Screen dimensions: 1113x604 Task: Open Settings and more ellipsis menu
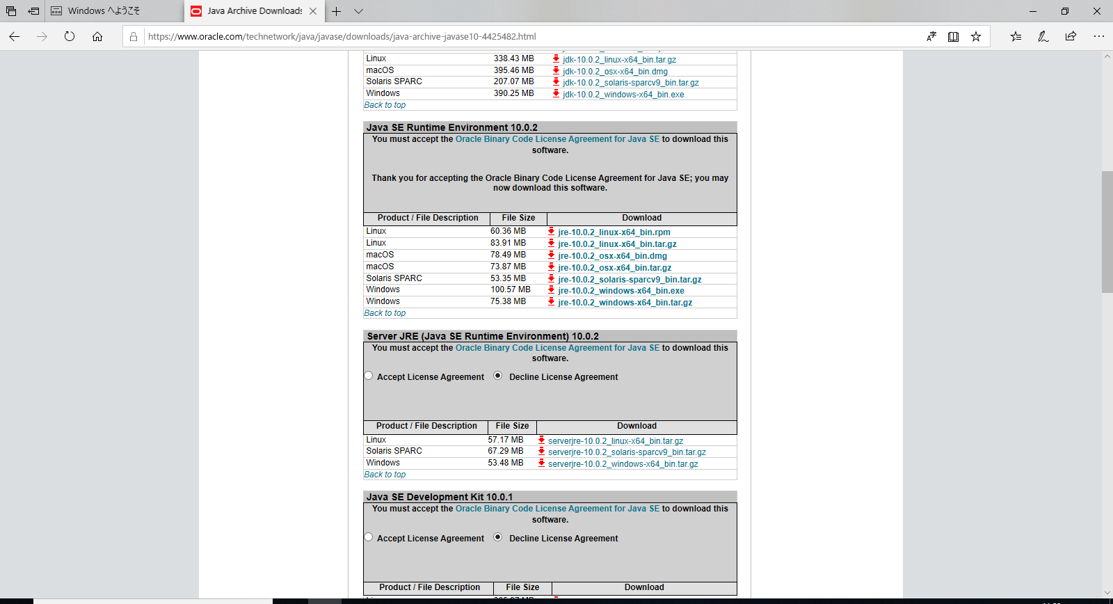coord(1098,36)
